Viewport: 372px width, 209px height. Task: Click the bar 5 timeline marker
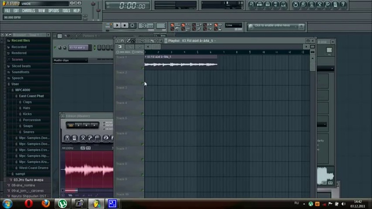pyautogui.click(x=198, y=52)
